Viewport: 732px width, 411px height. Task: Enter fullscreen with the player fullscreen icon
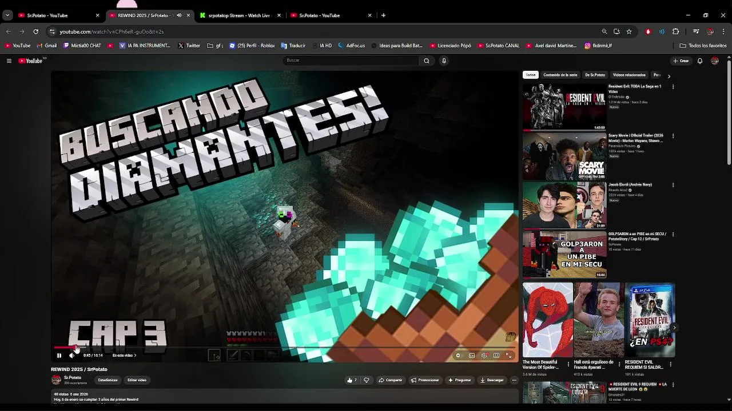(508, 356)
